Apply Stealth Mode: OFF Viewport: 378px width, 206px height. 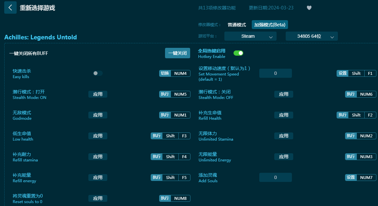284,94
